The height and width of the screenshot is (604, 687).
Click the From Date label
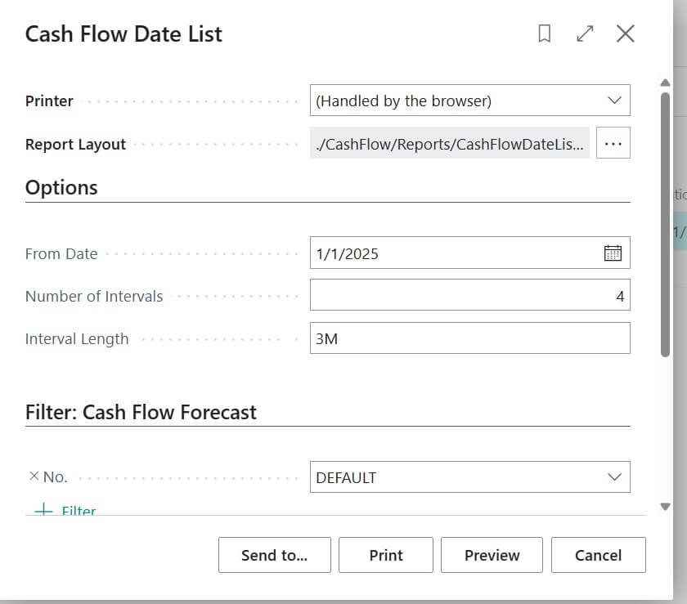pos(61,253)
